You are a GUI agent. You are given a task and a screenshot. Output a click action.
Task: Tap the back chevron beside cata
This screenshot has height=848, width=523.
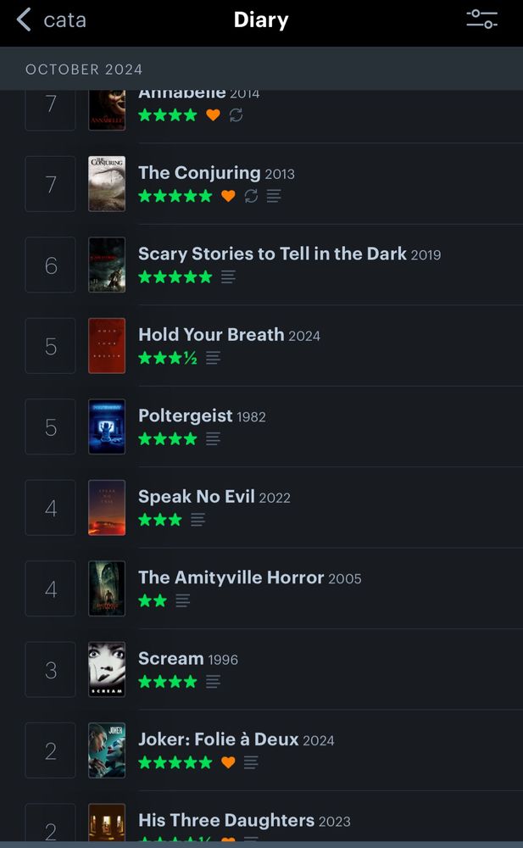[23, 20]
